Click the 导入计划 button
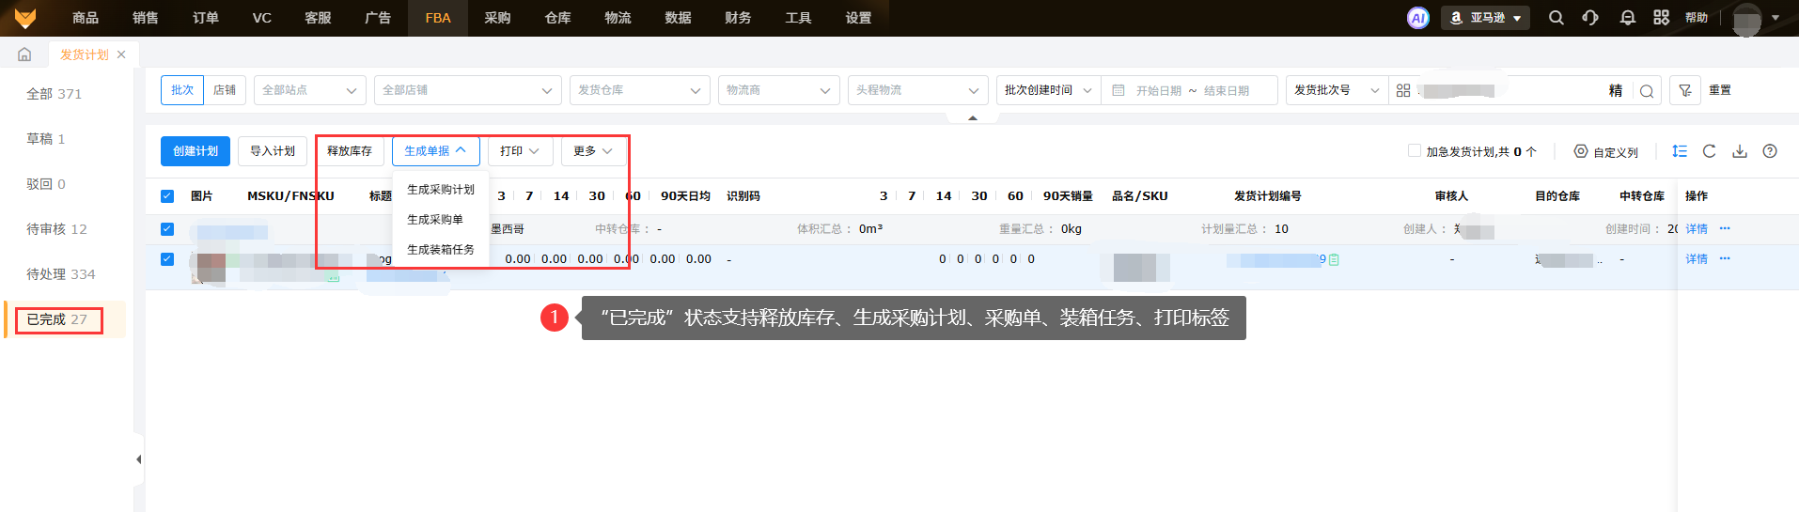The height and width of the screenshot is (512, 1799). tap(273, 151)
